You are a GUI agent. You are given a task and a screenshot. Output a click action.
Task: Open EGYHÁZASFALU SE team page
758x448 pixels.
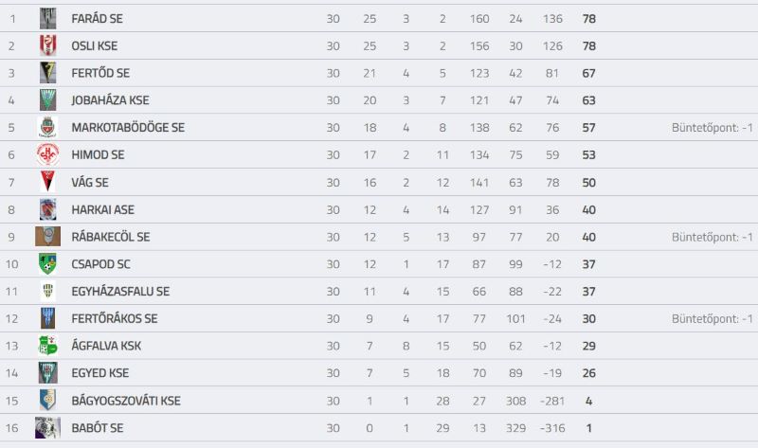point(120,292)
